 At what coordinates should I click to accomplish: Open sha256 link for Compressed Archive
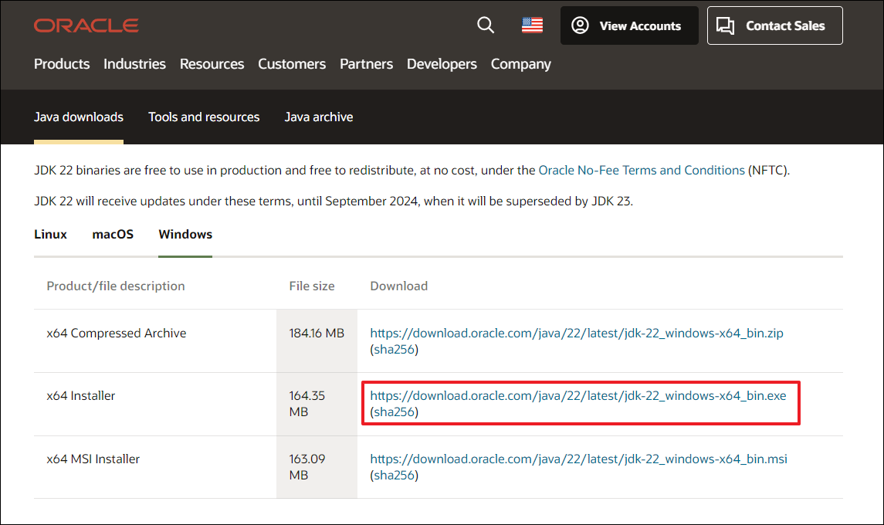click(394, 349)
